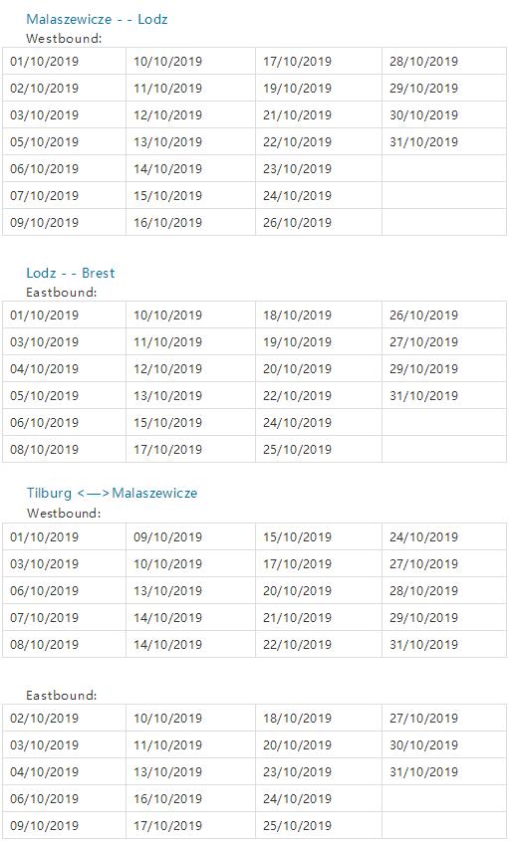
Task: Click 25/10/2019 in Lodz-Brest Eastbound table
Action: tap(297, 449)
